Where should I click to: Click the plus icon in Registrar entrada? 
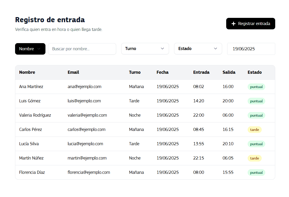pos(233,24)
